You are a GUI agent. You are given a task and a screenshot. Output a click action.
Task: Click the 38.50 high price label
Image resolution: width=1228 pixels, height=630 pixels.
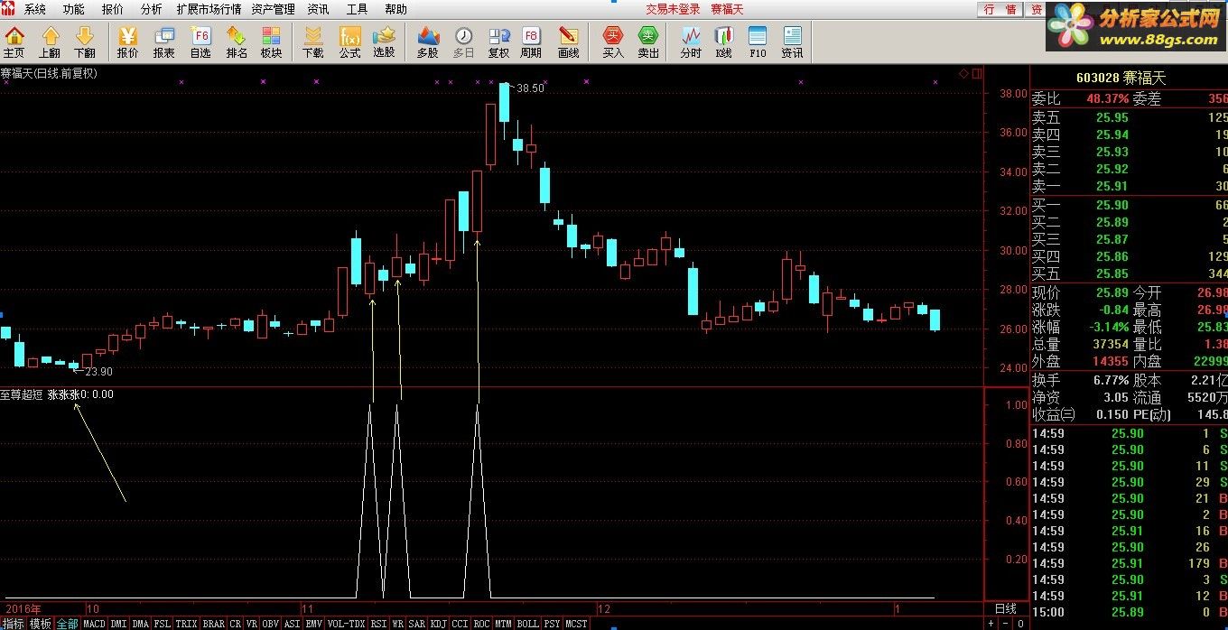(x=529, y=88)
